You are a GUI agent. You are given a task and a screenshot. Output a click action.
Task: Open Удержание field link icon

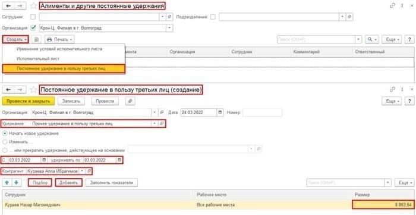[x=161, y=124]
